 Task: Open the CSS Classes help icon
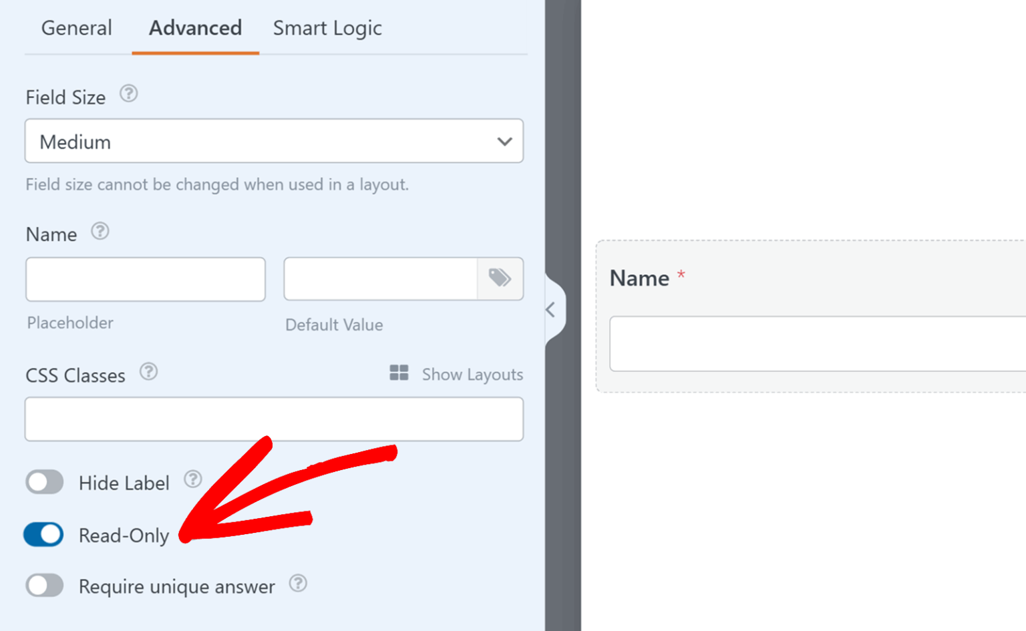[x=149, y=373]
